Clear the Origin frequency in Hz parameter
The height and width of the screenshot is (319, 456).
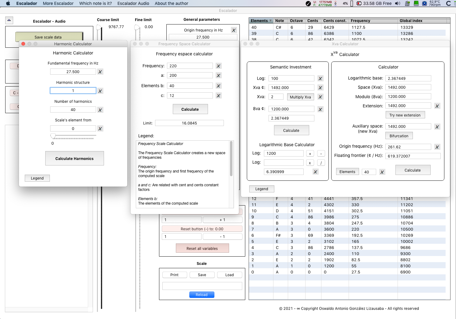(x=234, y=30)
